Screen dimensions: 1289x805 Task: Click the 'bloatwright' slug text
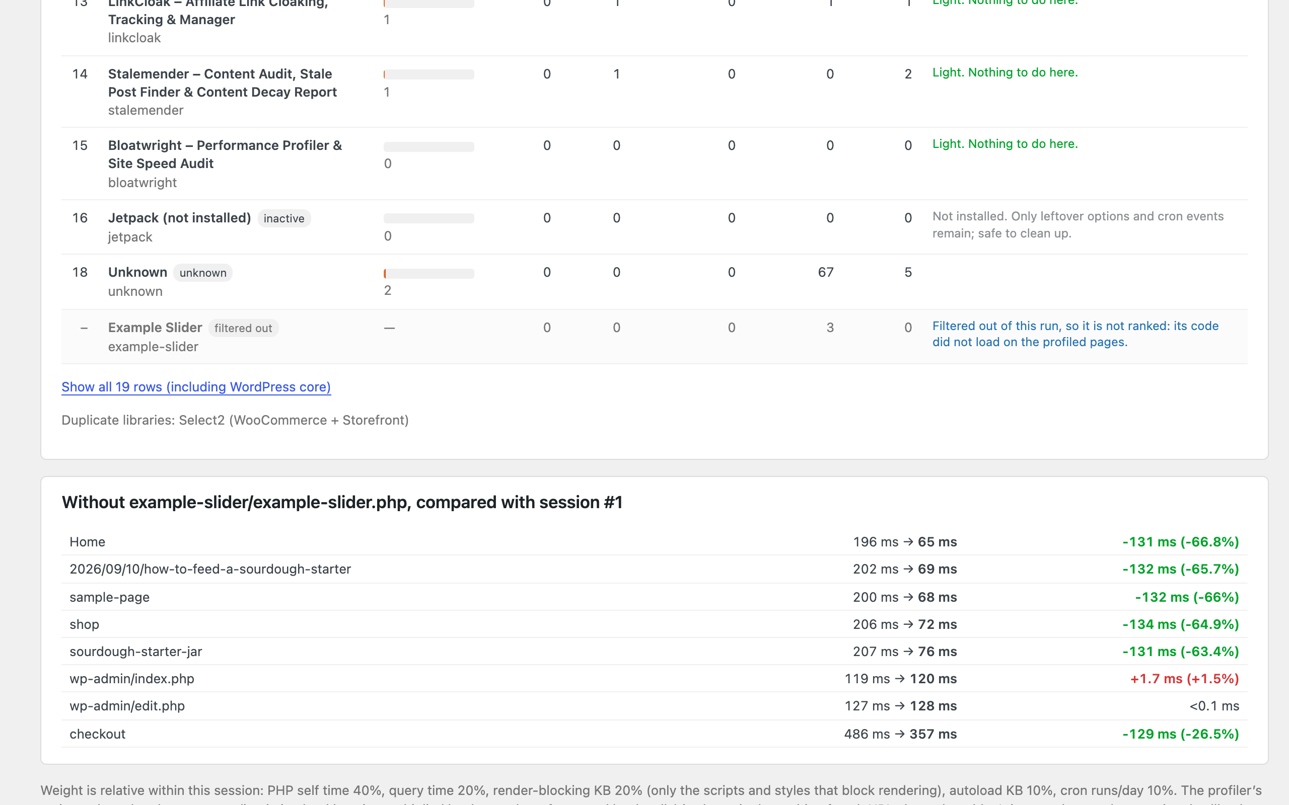(142, 183)
